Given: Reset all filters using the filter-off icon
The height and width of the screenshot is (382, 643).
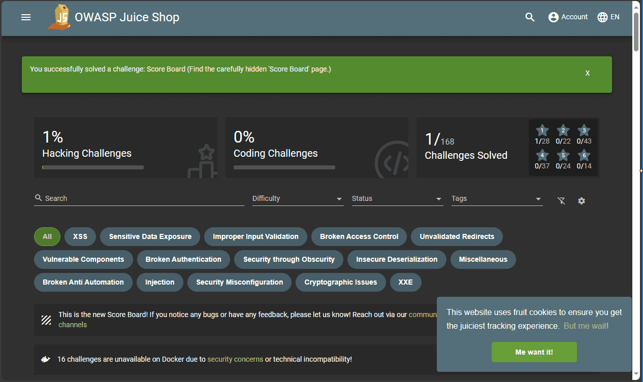Looking at the screenshot, I should pyautogui.click(x=561, y=201).
